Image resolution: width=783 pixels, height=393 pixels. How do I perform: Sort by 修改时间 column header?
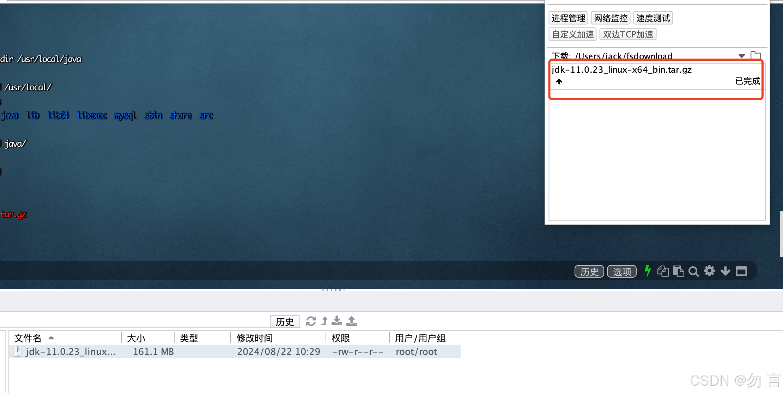pyautogui.click(x=279, y=338)
